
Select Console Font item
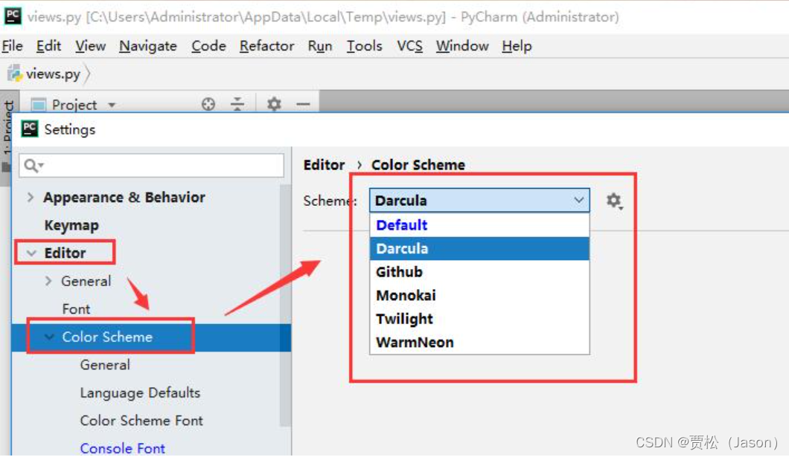tap(122, 448)
